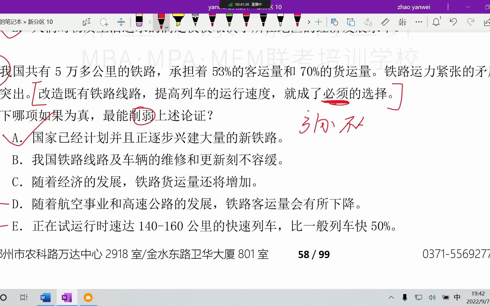Open the more options ellipsis menu

pos(419,22)
